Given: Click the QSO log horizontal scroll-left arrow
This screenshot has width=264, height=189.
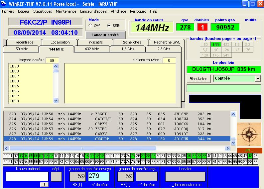Looking at the screenshot, I should (x=6, y=148).
